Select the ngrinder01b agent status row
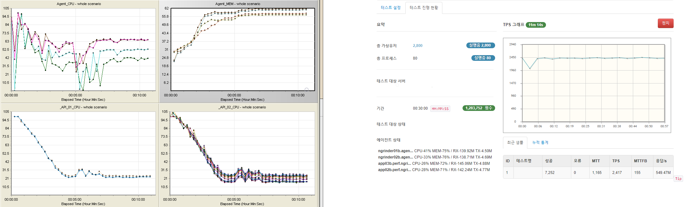 tap(435, 151)
